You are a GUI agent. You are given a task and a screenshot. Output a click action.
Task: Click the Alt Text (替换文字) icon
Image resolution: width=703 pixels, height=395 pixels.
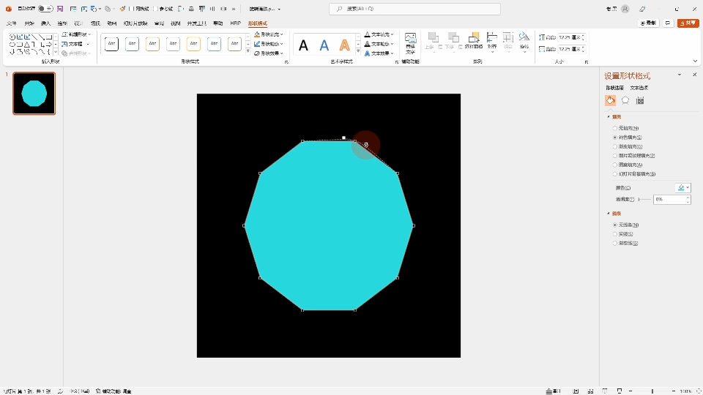pos(410,42)
